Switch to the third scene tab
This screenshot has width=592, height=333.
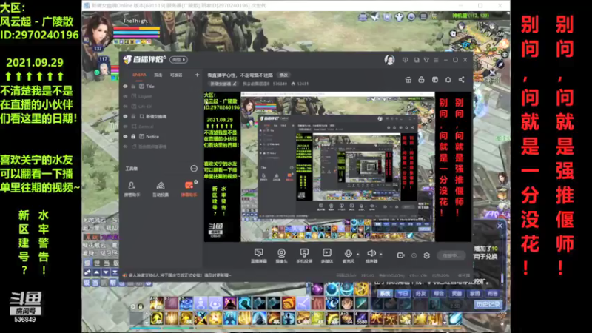pos(176,75)
